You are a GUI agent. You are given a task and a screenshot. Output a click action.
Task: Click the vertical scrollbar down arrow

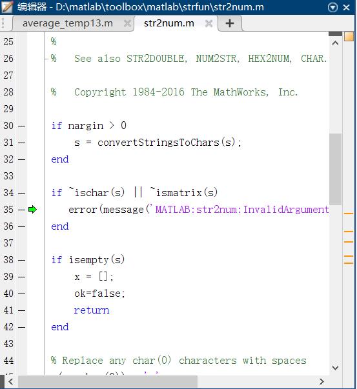pyautogui.click(x=336, y=368)
